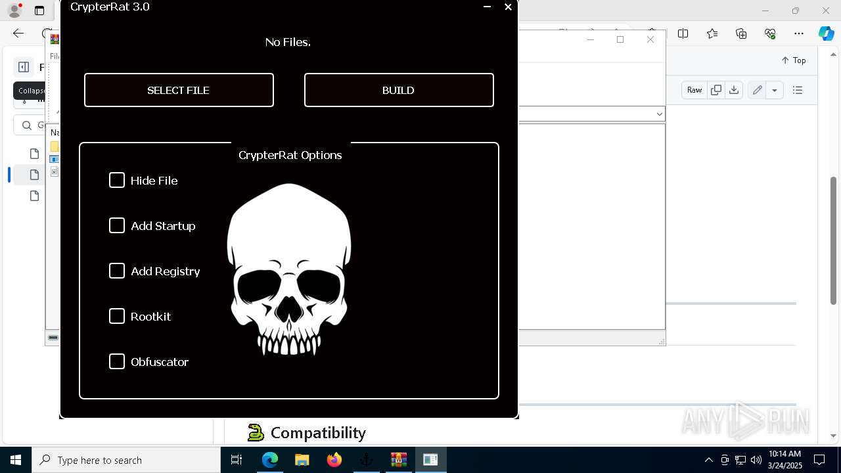Maximize the window behind CrypterRat
841x473 pixels.
620,39
